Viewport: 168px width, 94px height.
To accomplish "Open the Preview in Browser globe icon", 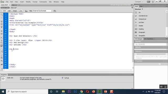I will (26, 11).
